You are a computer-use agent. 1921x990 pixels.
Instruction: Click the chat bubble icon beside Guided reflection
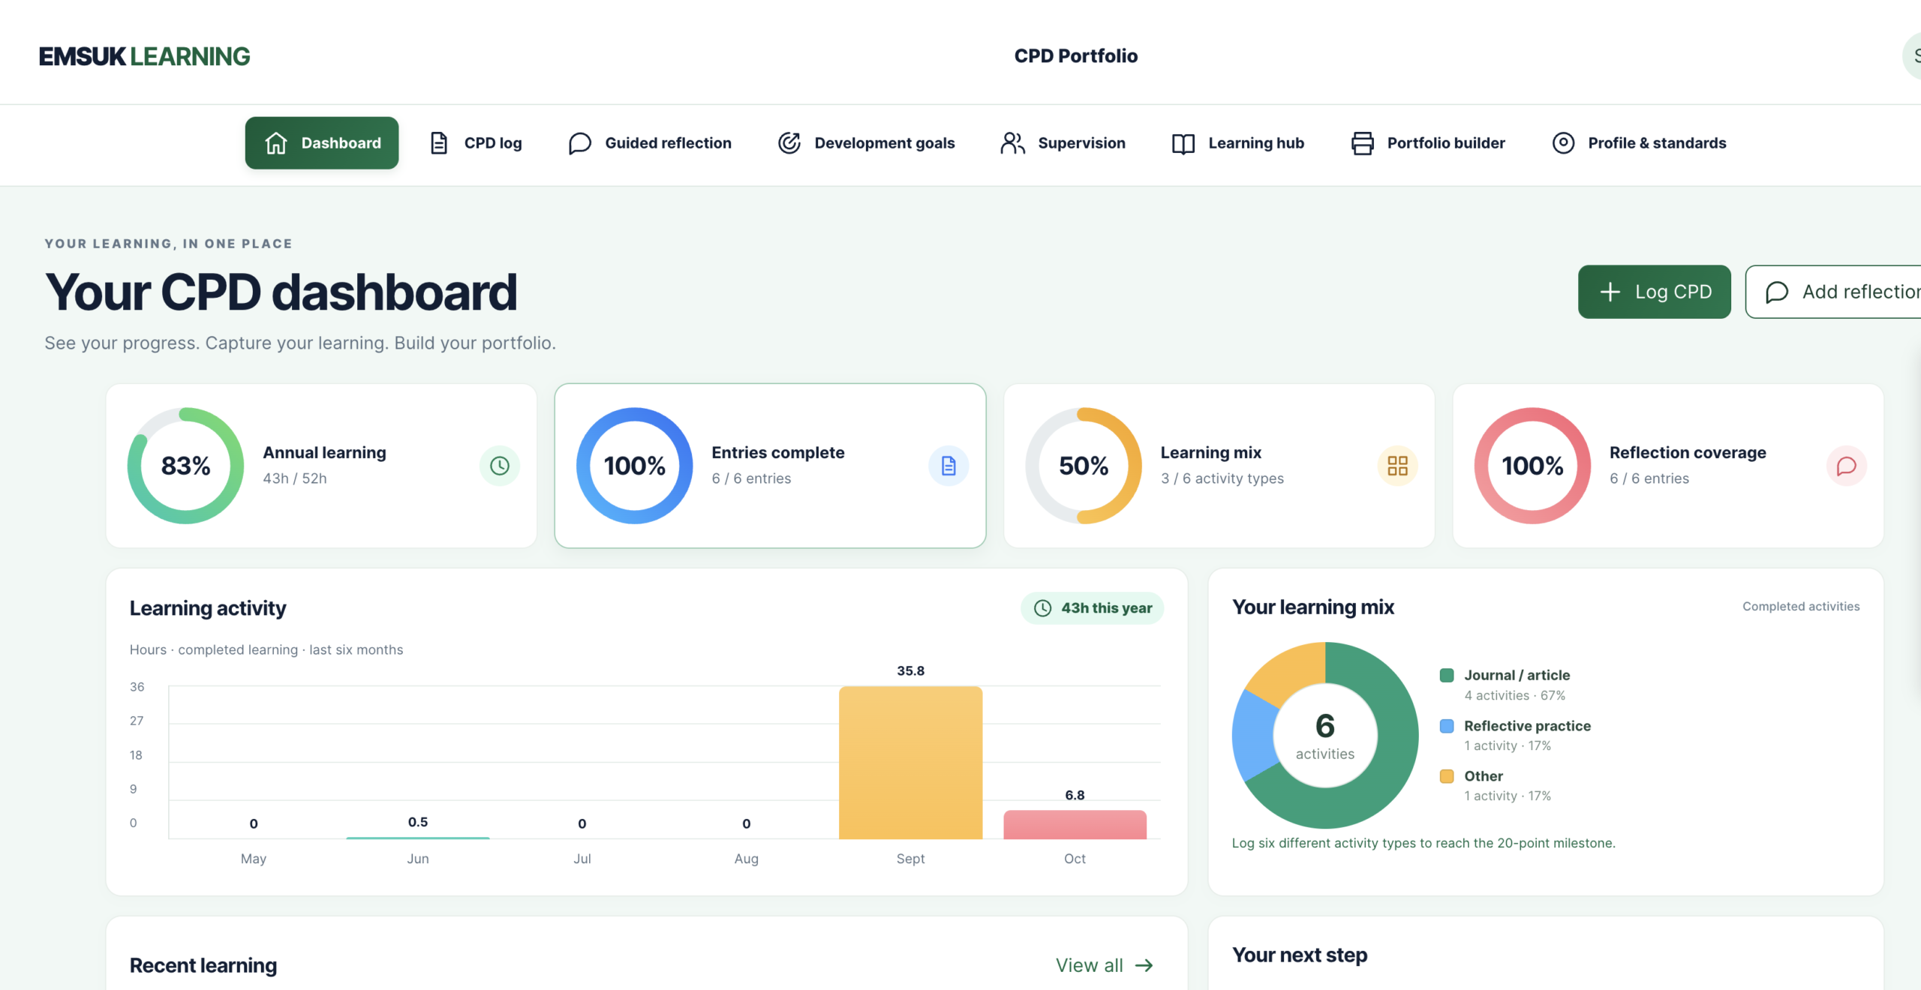pos(580,142)
